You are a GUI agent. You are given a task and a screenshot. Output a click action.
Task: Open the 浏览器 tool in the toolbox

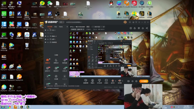tap(56, 77)
